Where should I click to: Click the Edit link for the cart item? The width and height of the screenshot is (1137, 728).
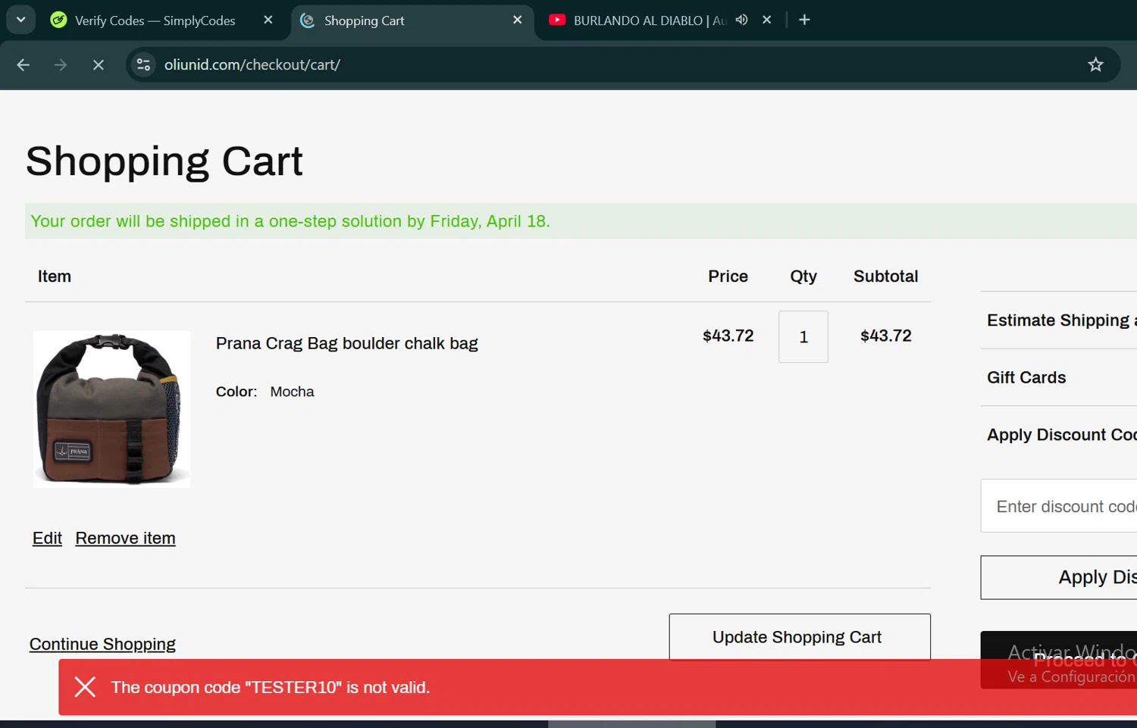[47, 538]
